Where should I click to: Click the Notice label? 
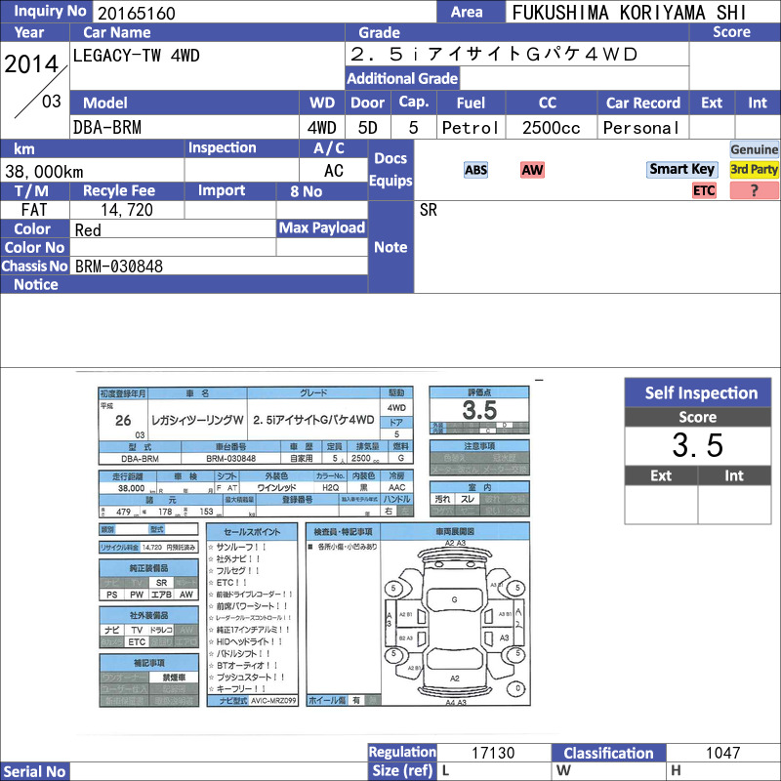[36, 284]
